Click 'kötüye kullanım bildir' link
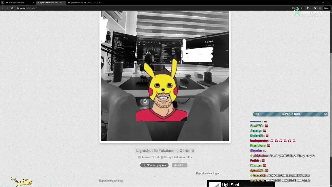332x187 pixels. click(x=178, y=157)
